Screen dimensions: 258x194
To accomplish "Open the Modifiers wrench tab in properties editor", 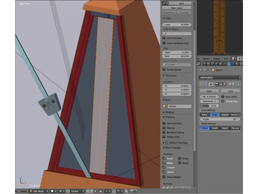I will pyautogui.click(x=229, y=64).
